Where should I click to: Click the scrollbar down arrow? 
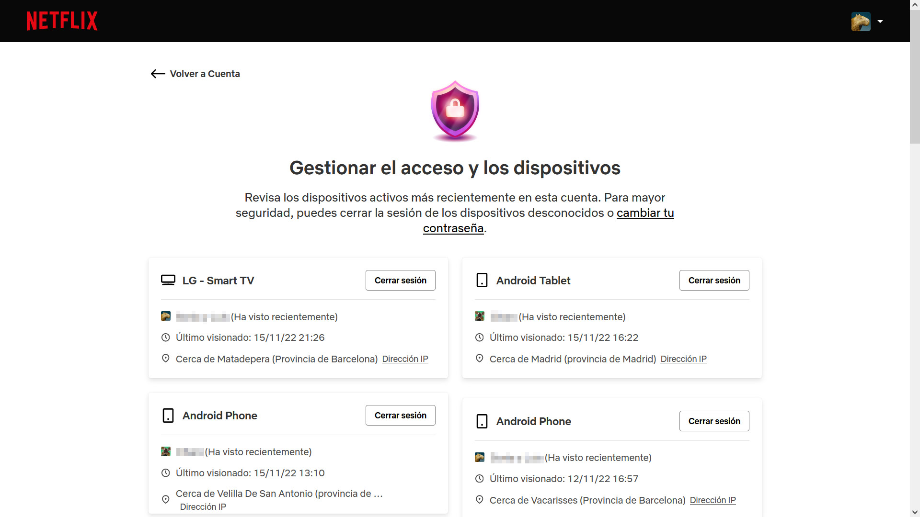(x=915, y=512)
